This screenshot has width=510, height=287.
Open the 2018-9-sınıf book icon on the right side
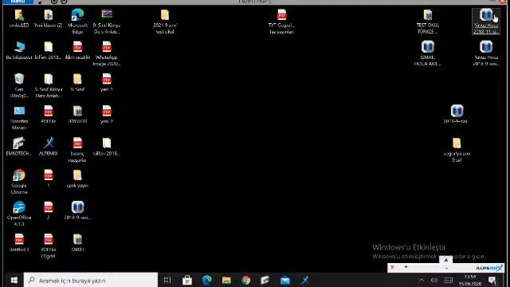[457, 114]
